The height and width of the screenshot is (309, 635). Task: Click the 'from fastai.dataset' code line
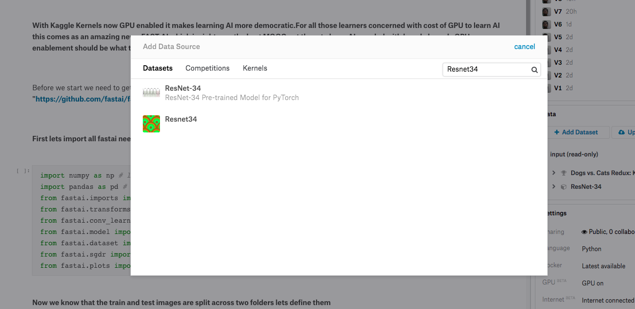coord(85,243)
